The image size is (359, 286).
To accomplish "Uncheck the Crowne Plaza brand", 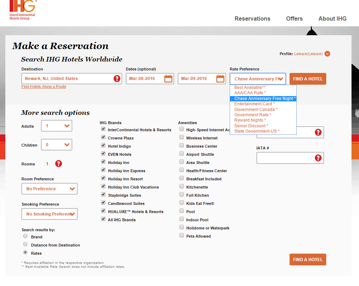I will tap(104, 137).
